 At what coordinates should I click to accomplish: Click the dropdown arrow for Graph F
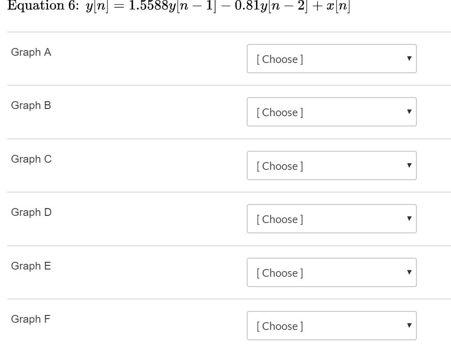click(408, 326)
